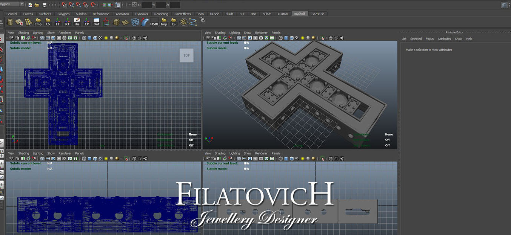511x235 pixels.
Task: Open the Polygons menu set dropdown
Action: [12, 4]
